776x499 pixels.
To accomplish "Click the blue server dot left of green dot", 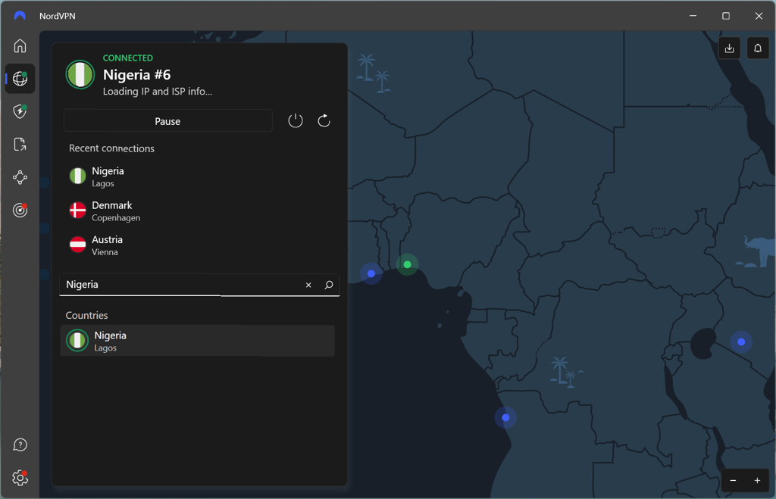I will coord(371,273).
